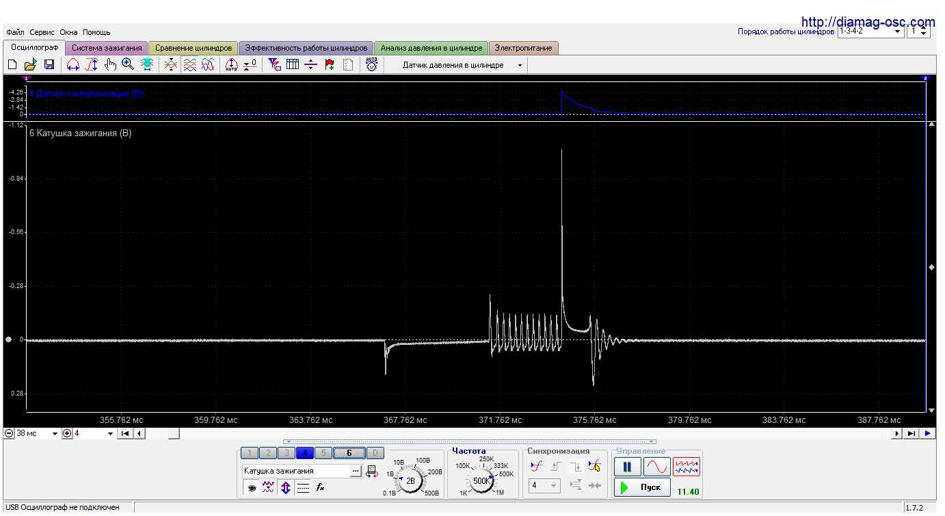
Task: Open the Сервис menu
Action: (x=42, y=32)
